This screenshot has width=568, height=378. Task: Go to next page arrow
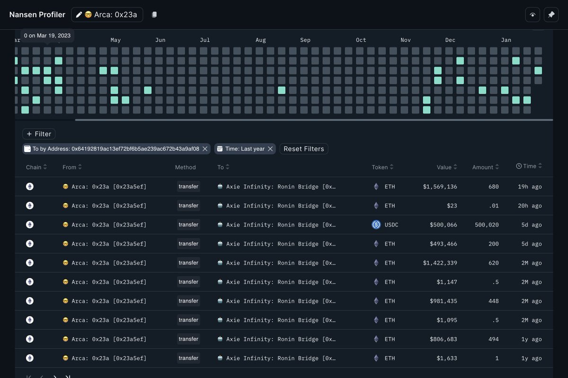point(55,376)
